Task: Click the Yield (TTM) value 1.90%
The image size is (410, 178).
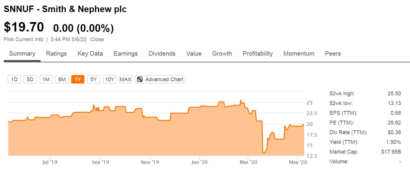Action: (393, 142)
